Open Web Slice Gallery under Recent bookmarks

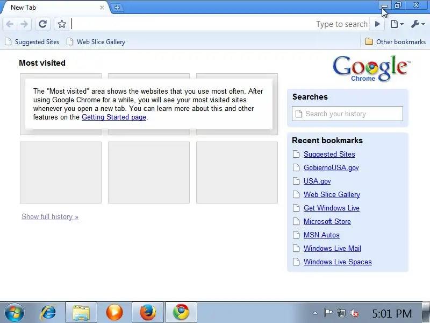[x=332, y=194]
